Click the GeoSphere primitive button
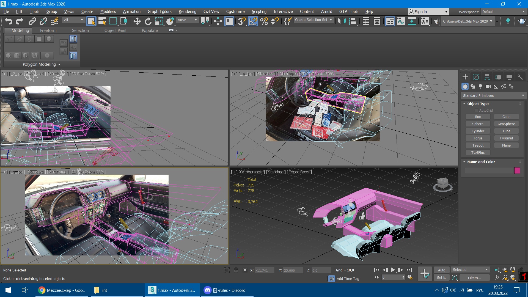Screen dimensions: 528x297 point(506,124)
